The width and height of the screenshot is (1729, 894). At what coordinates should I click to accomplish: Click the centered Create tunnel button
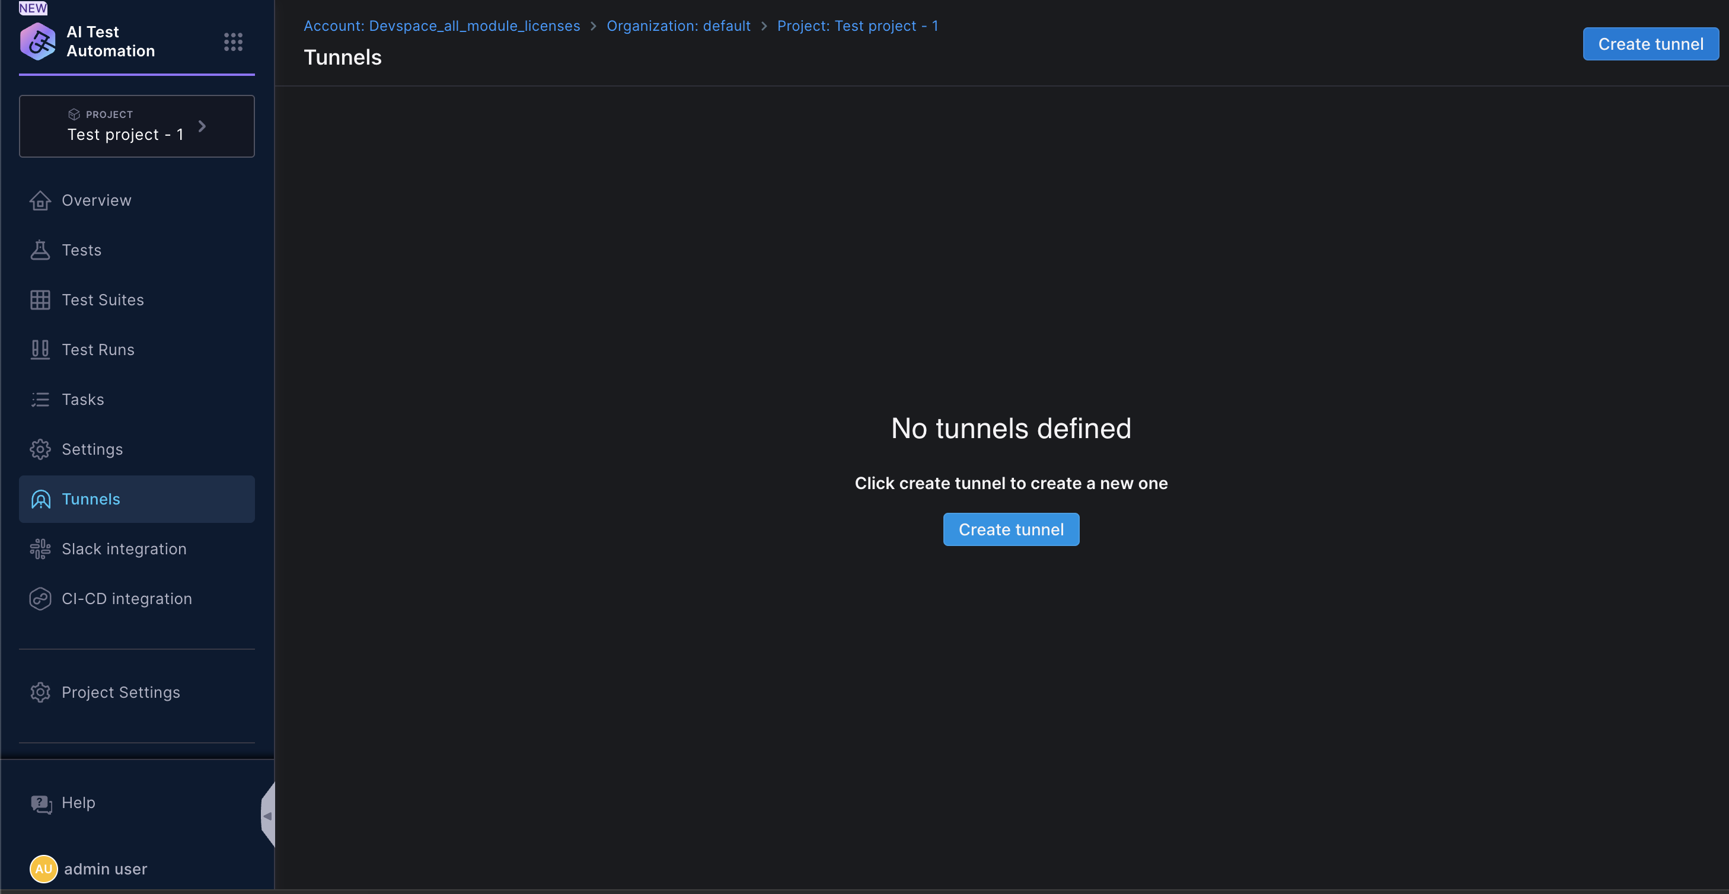[x=1010, y=529]
